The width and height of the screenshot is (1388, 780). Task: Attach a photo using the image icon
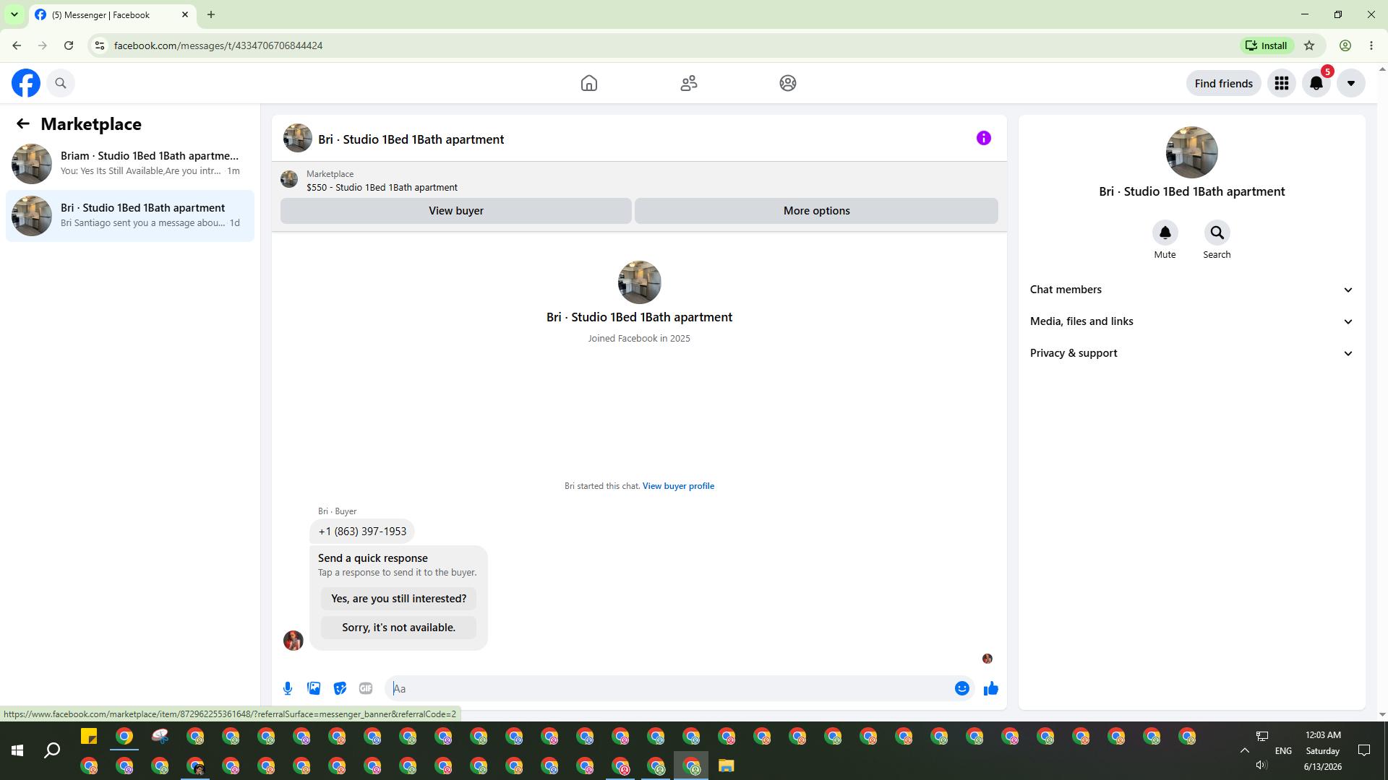(314, 688)
